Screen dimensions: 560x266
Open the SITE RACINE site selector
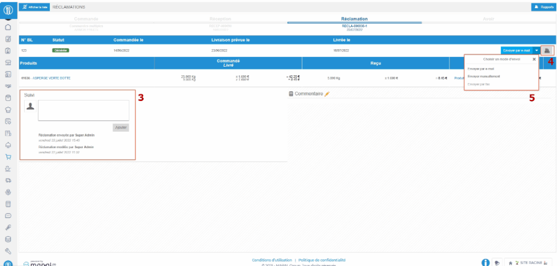(x=528, y=263)
